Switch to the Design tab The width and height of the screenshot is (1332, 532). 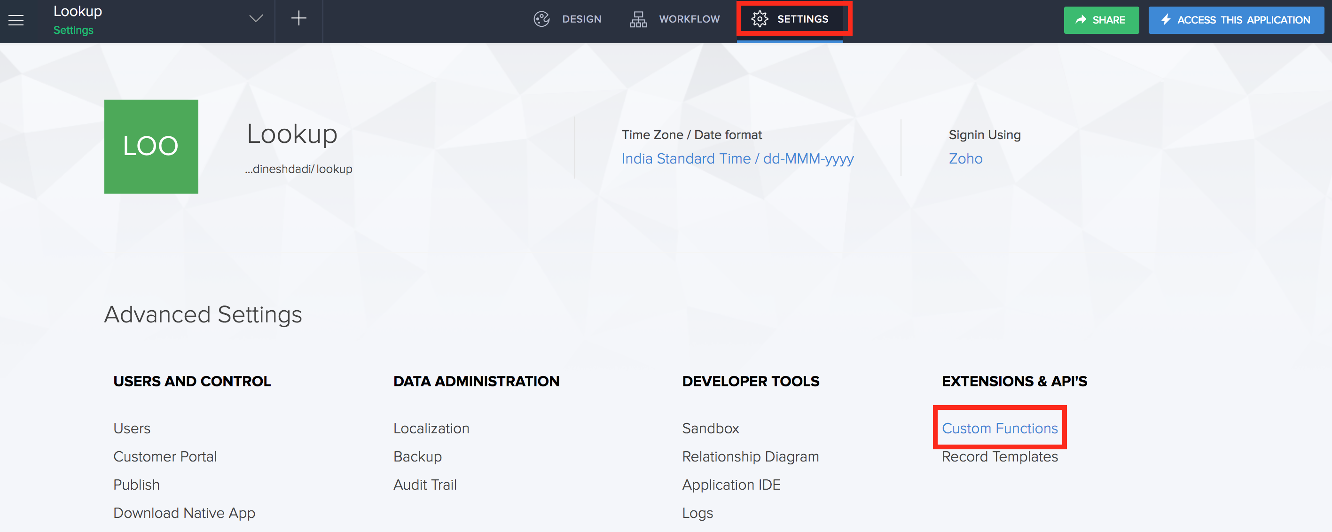tap(581, 19)
